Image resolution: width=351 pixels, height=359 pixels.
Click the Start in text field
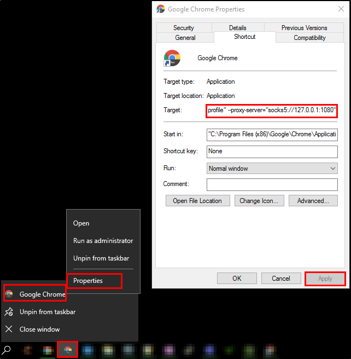[x=272, y=135]
